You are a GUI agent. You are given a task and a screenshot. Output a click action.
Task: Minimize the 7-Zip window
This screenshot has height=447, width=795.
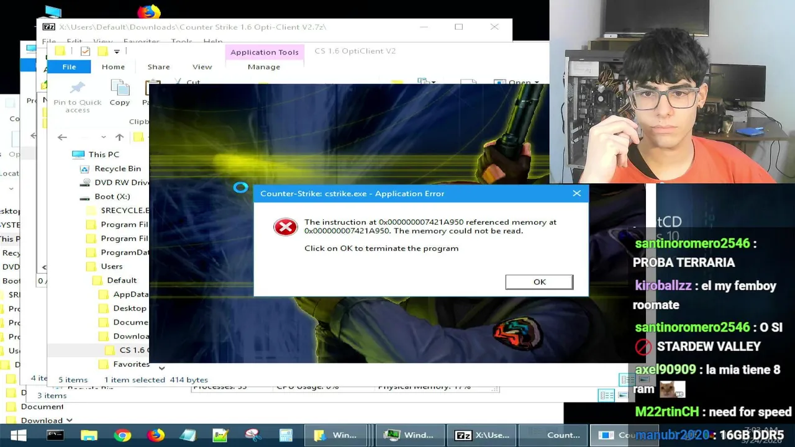point(423,27)
